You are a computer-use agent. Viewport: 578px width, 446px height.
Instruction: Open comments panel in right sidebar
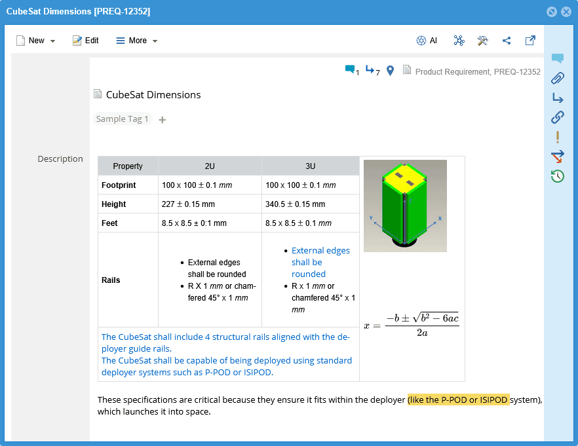(558, 58)
